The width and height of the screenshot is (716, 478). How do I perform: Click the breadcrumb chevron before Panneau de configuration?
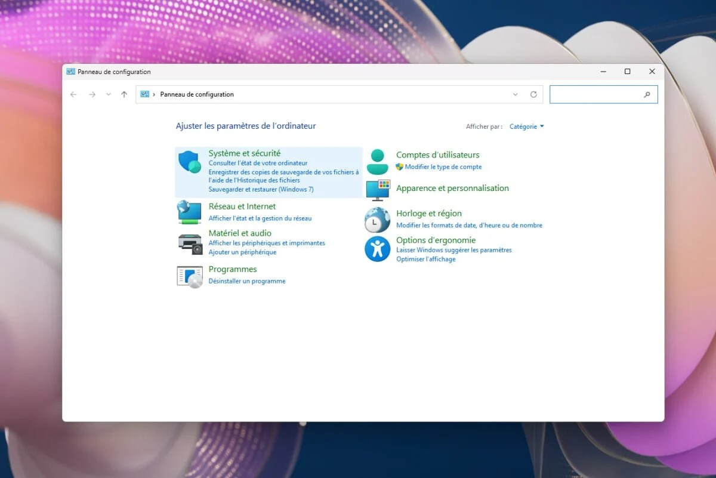coord(154,94)
